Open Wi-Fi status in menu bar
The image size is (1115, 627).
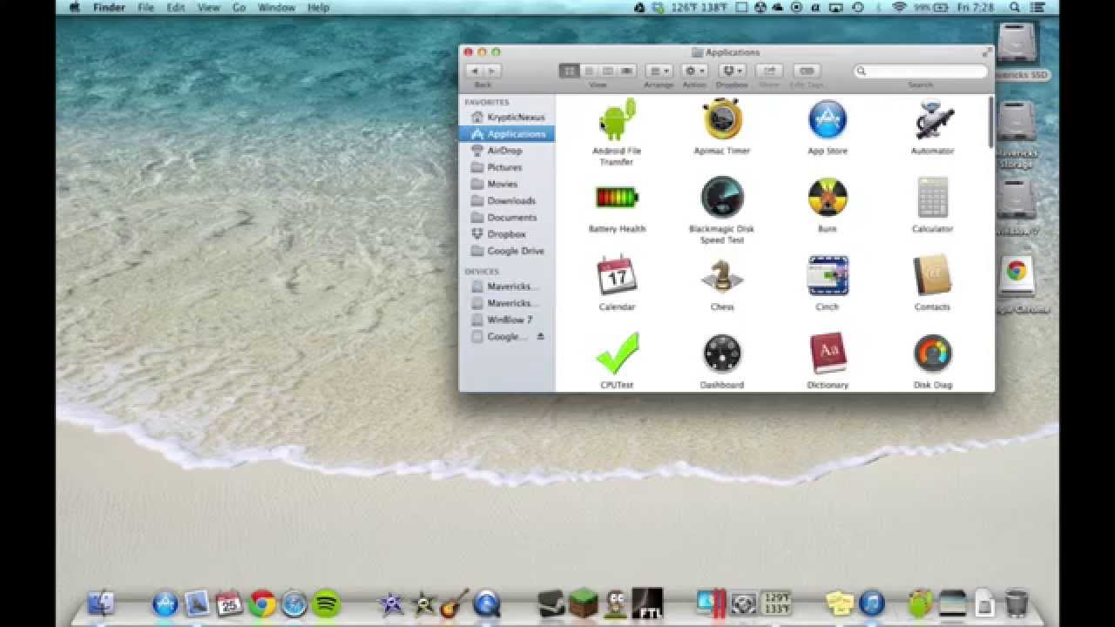tap(899, 7)
